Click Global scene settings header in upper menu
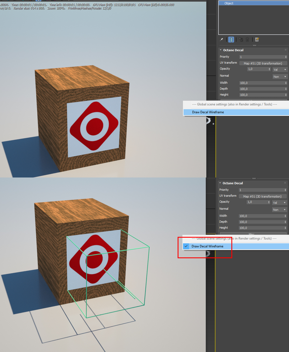Image resolution: width=289 pixels, height=352 pixels. point(234,104)
